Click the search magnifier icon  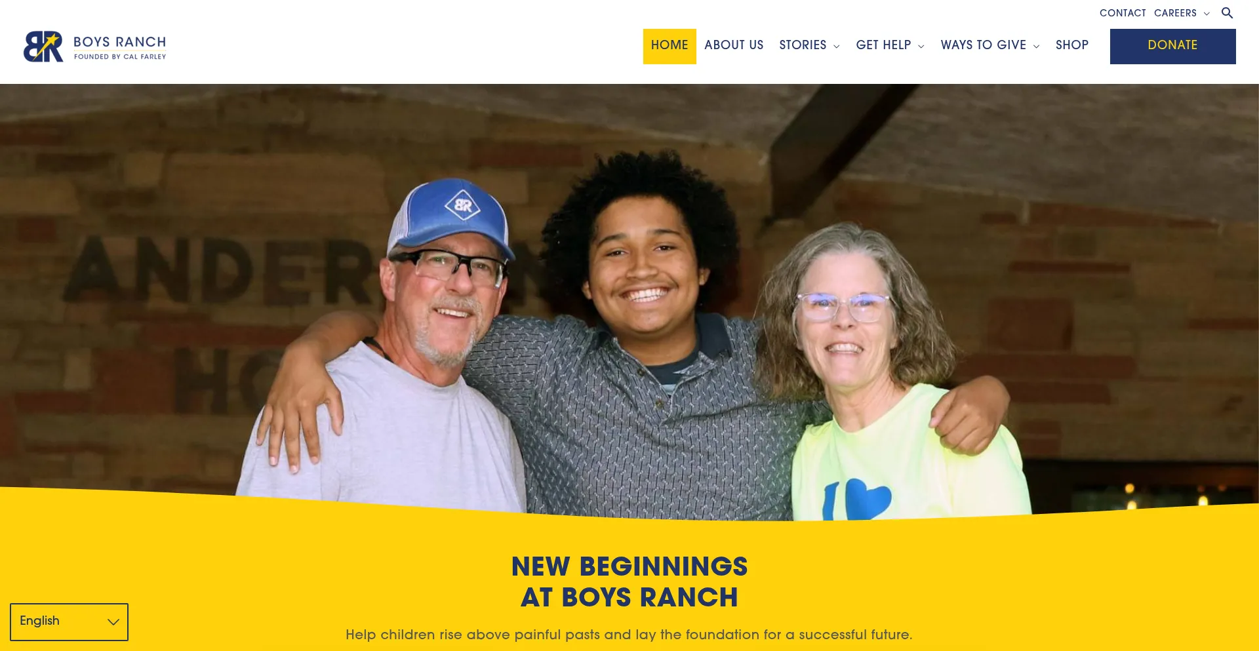pyautogui.click(x=1227, y=13)
